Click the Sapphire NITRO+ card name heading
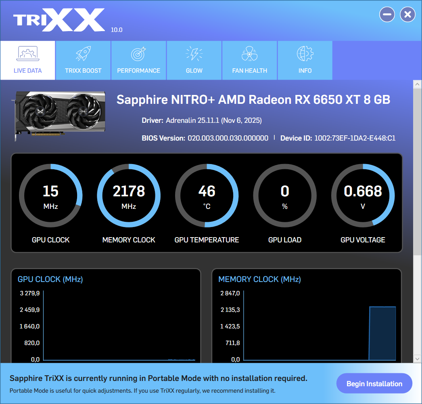This screenshot has height=404, width=422. (253, 100)
